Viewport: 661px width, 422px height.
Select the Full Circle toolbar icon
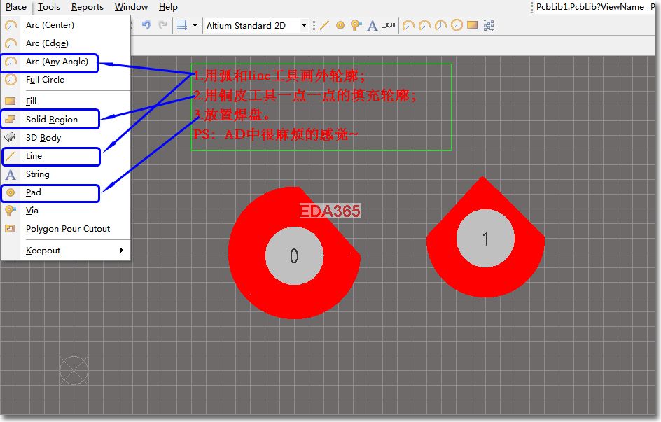(457, 26)
